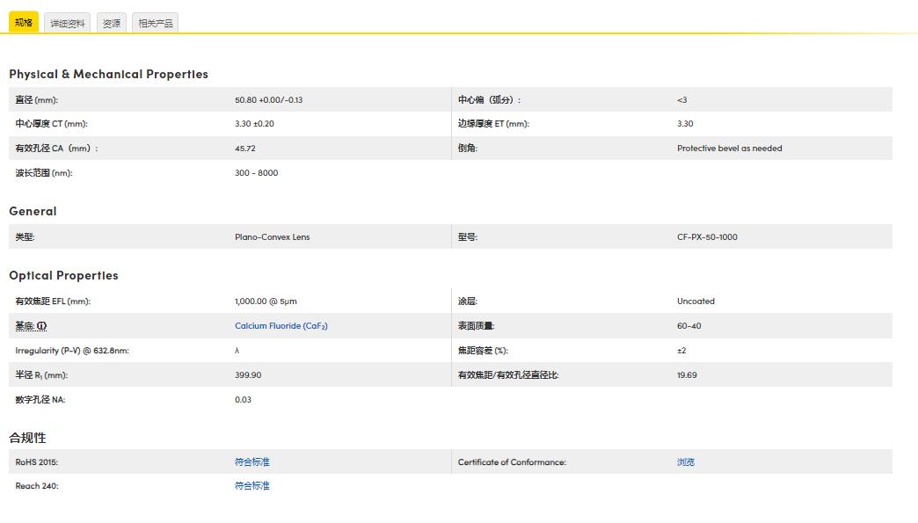Click the Physical & Mechanical Properties heading

(107, 74)
